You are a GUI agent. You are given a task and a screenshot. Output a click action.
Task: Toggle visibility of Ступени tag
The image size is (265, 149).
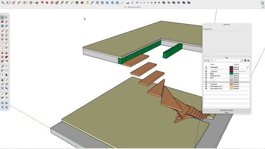pos(206,84)
